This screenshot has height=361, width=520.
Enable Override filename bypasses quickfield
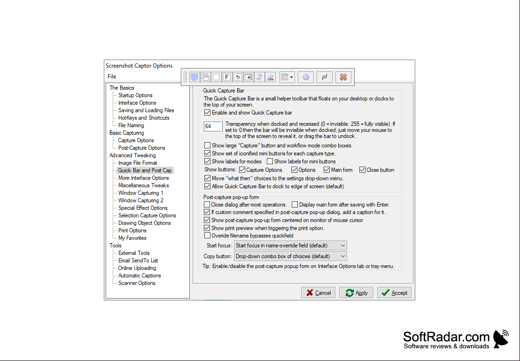click(x=207, y=236)
